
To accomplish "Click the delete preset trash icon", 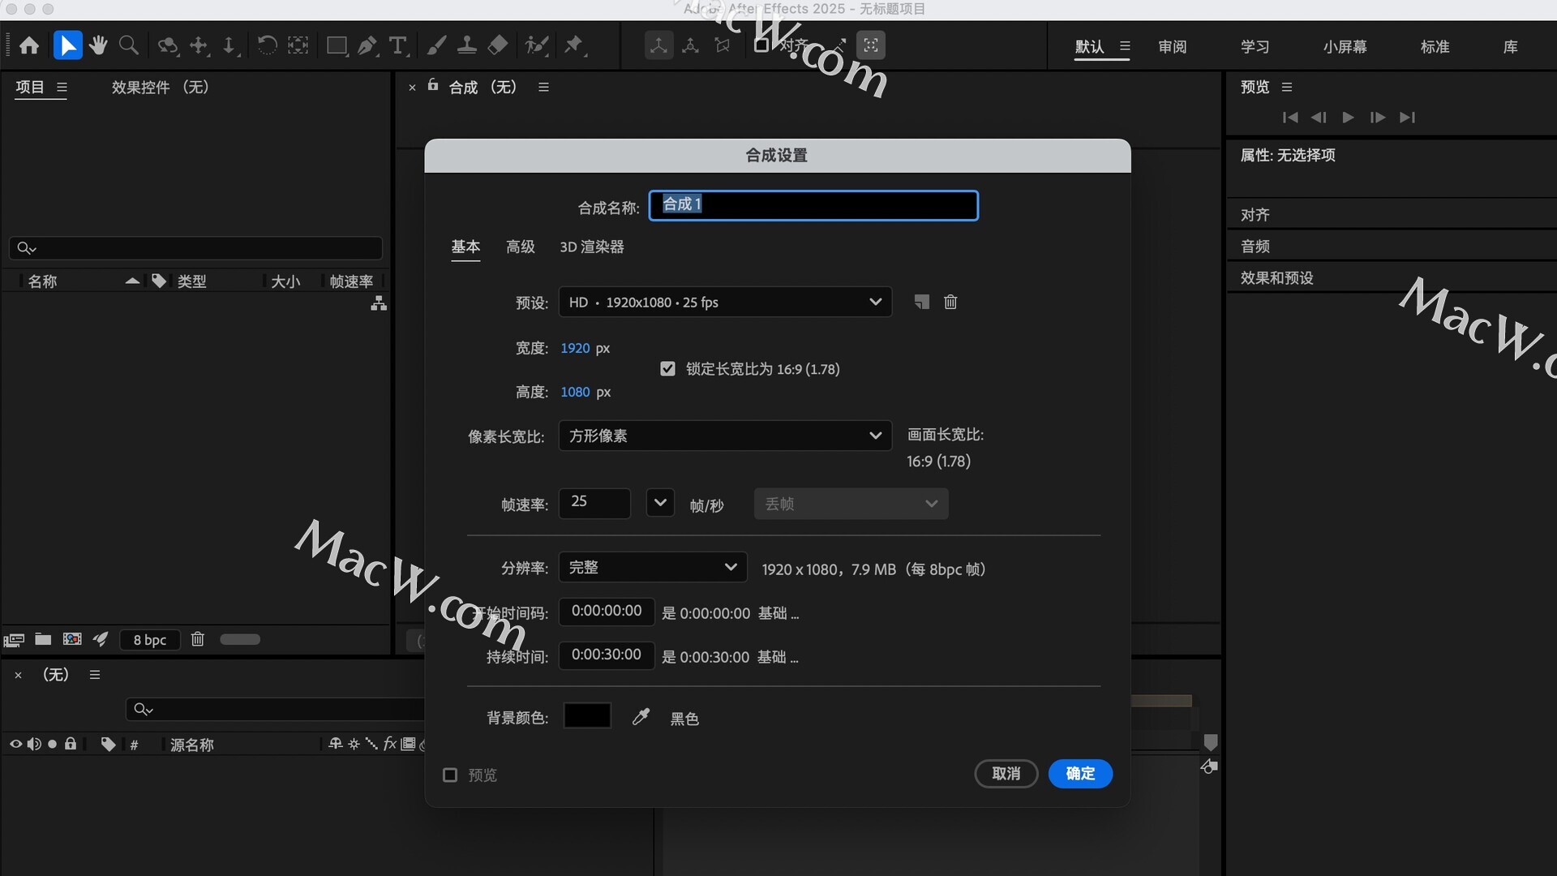I will point(950,302).
